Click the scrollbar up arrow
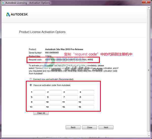Image resolution: width=152 pixels, height=139 pixels. [x=149, y=7]
